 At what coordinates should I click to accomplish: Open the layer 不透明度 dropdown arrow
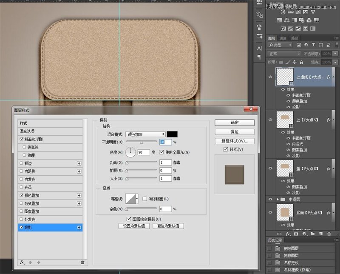(x=335, y=54)
